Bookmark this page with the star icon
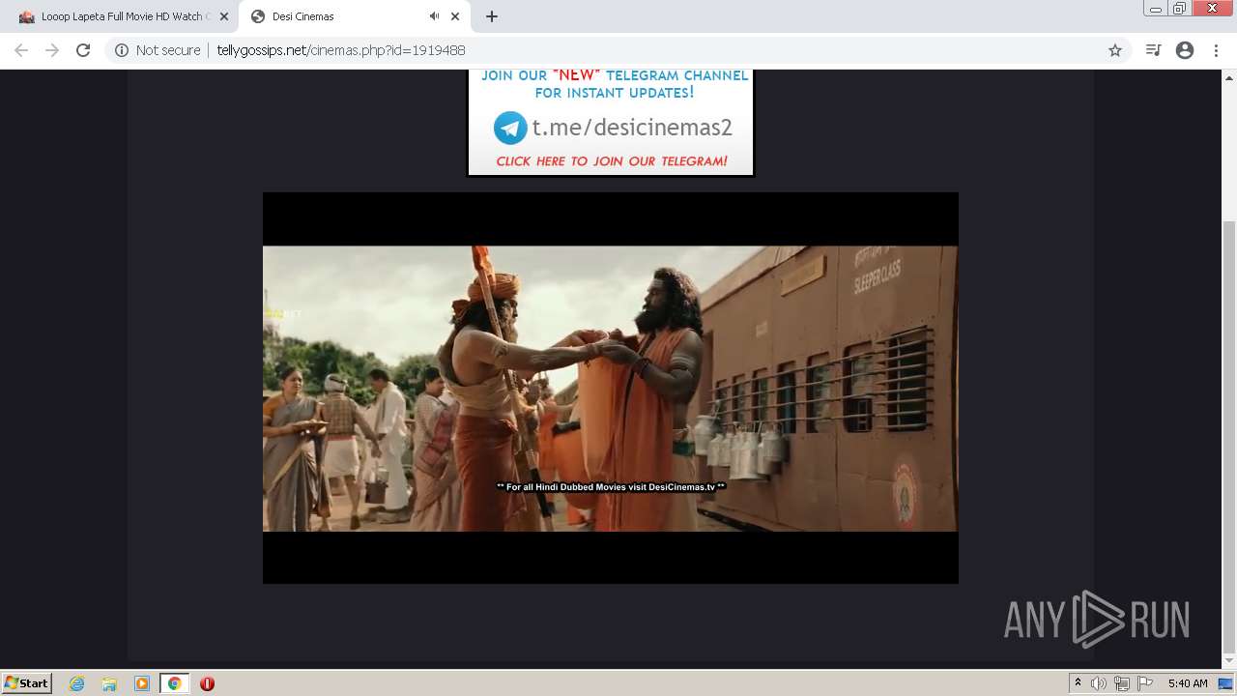 1115,50
